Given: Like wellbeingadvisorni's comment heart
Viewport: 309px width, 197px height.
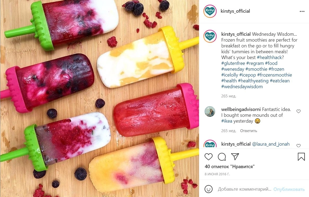Looking at the screenshot, I should point(299,111).
